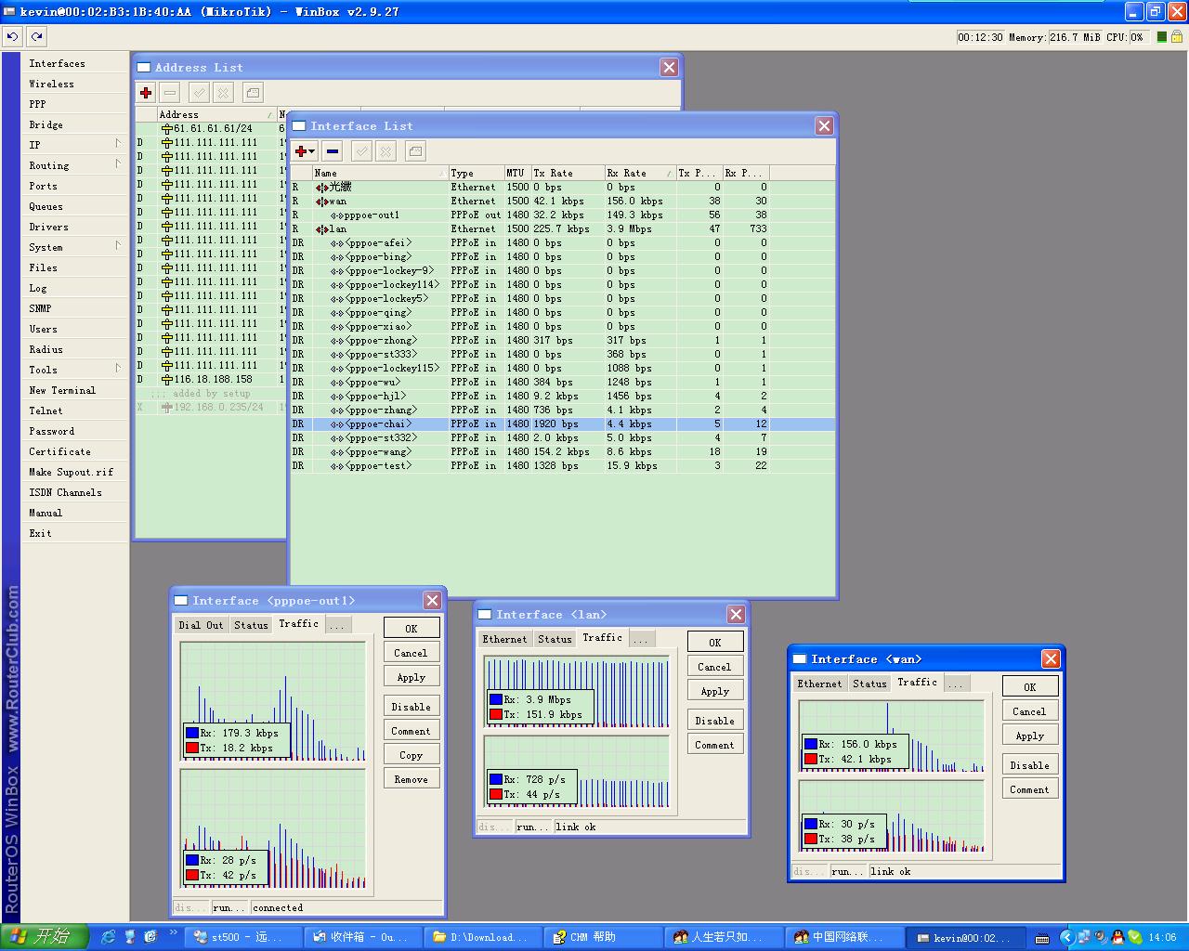The image size is (1189, 951).
Task: Expand hidden tray icons arrow in taskbar
Action: point(1066,937)
